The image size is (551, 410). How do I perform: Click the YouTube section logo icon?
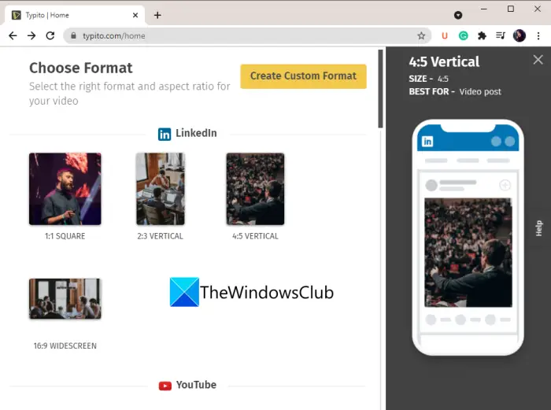point(165,386)
